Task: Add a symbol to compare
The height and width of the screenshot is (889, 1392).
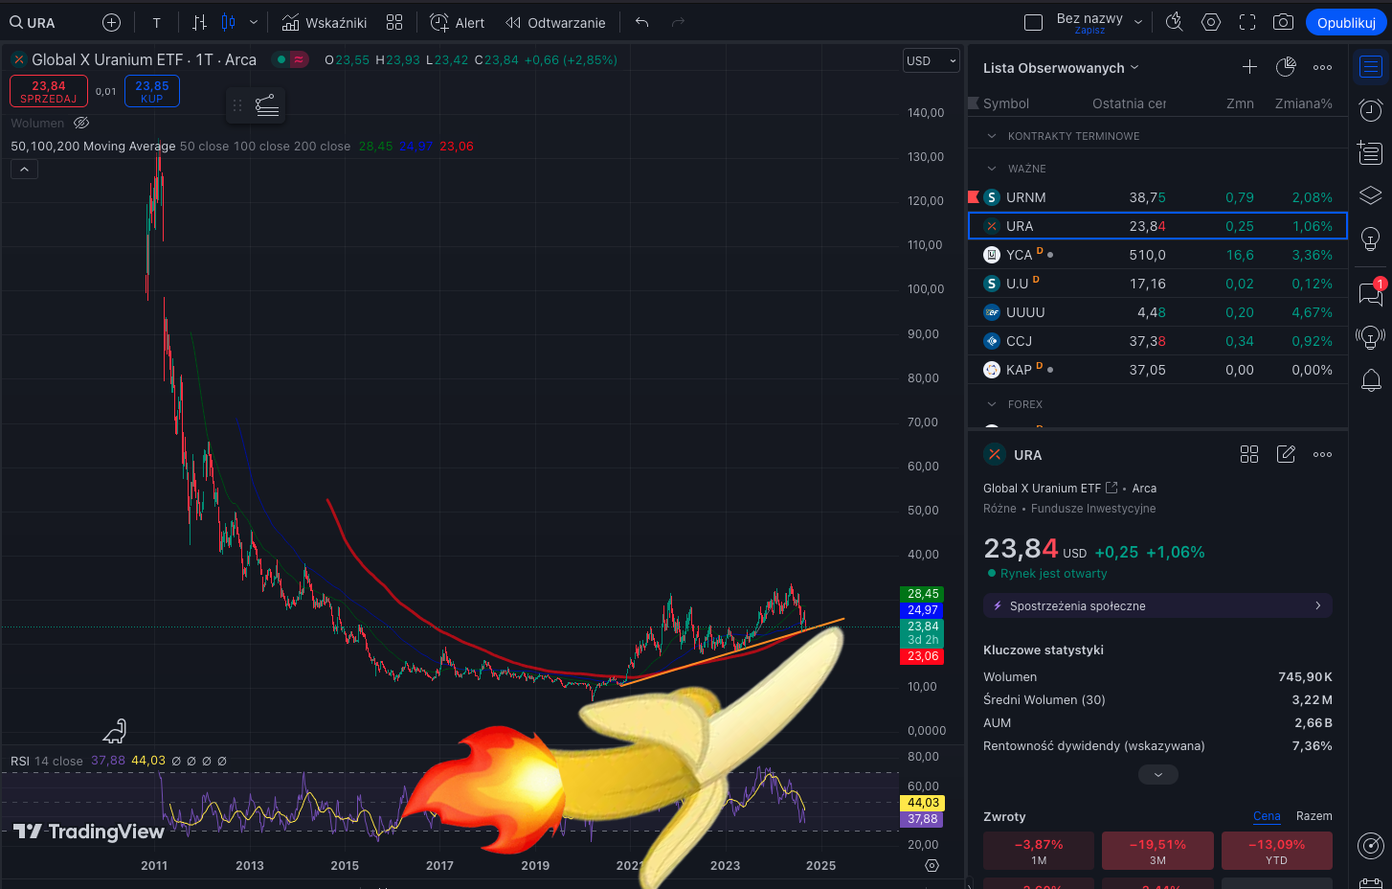Action: tap(111, 22)
